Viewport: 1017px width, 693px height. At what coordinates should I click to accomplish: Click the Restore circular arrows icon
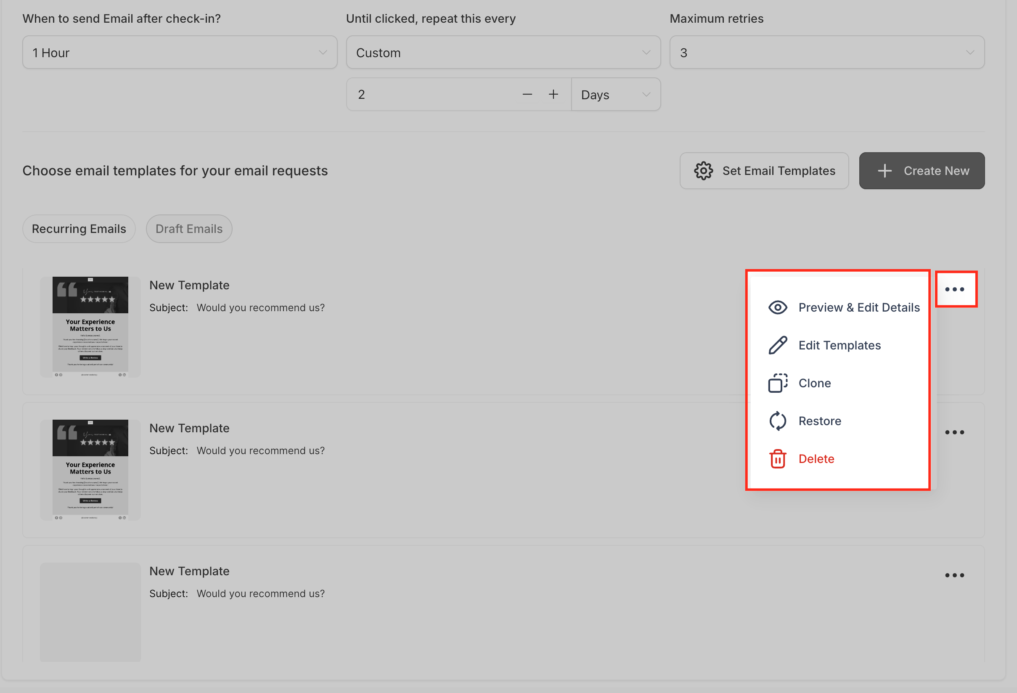coord(778,421)
